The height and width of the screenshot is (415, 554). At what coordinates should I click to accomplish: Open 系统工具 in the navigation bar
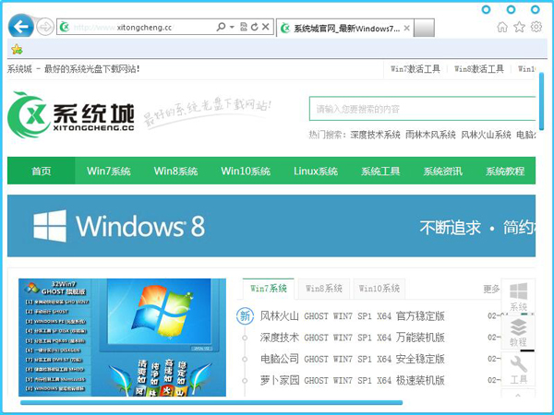point(380,171)
